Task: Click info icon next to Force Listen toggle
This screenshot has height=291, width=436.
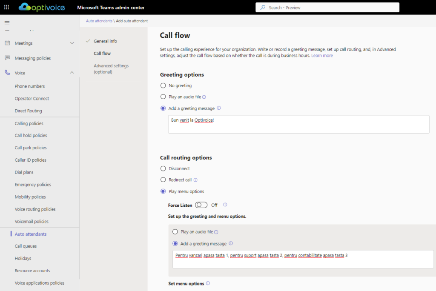Action: coord(225,205)
